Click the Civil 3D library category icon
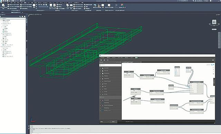221x134 pixels. click(103, 71)
